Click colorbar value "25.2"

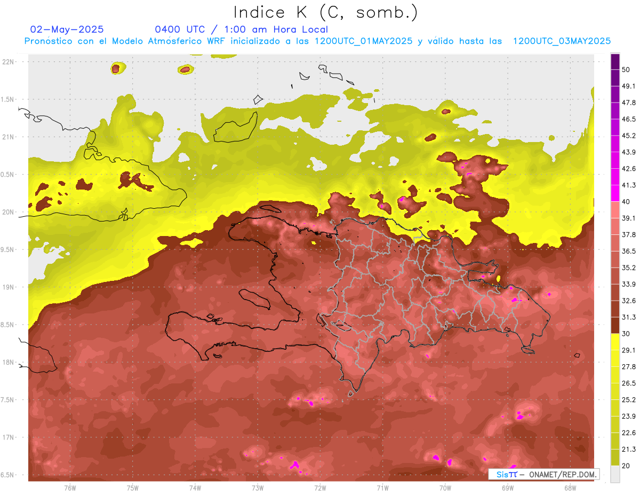629,400
